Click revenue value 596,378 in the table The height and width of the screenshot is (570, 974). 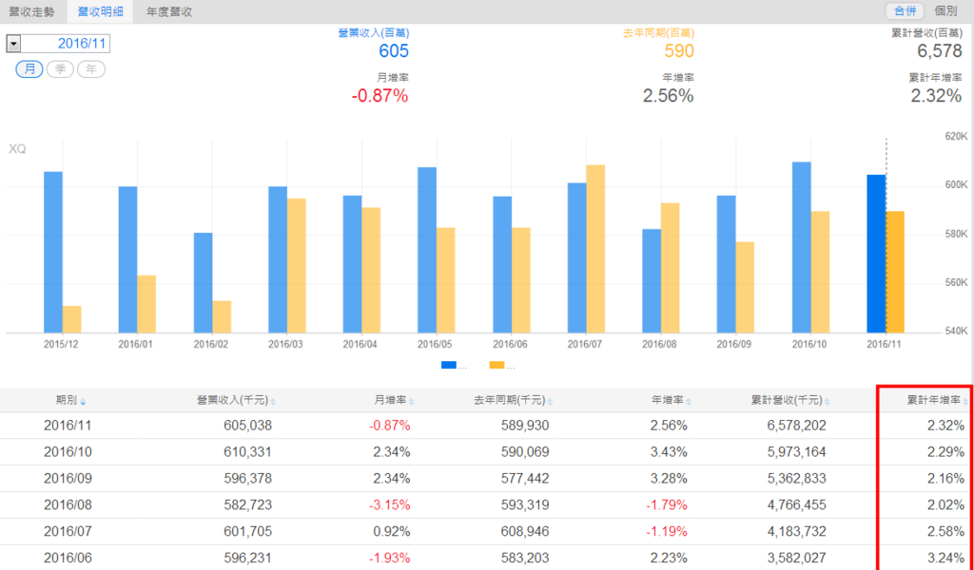[248, 479]
